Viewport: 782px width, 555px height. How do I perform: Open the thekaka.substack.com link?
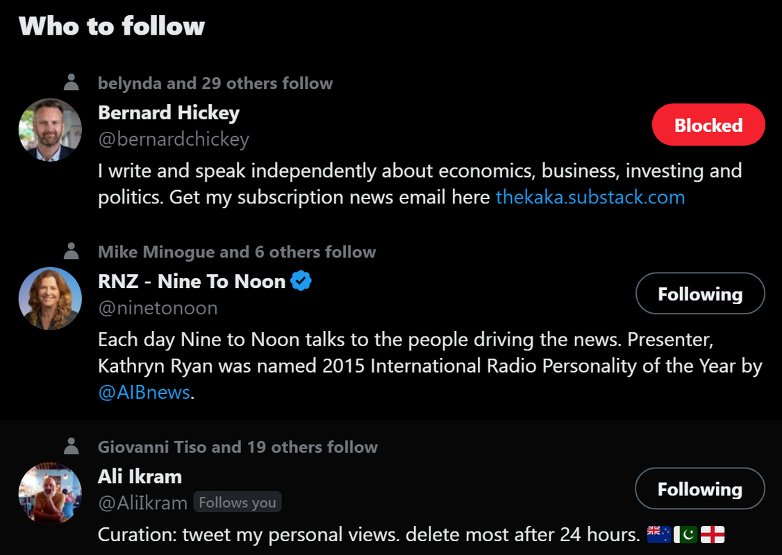tap(590, 197)
